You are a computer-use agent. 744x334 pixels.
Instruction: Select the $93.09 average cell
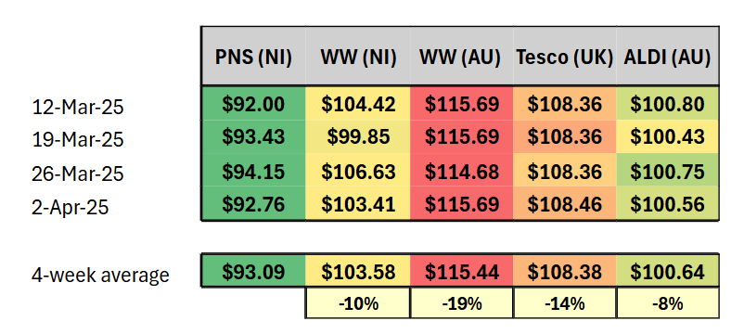(253, 270)
